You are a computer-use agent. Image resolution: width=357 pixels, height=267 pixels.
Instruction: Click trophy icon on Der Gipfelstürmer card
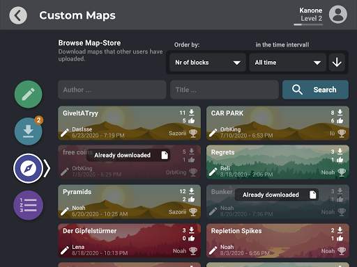[x=193, y=251]
